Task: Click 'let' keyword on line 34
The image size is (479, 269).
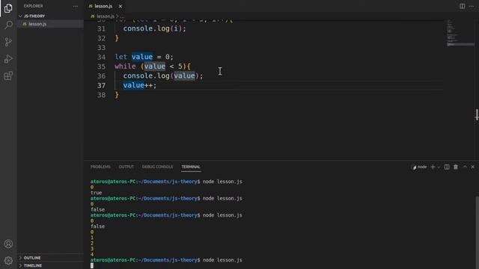Action: (121, 57)
